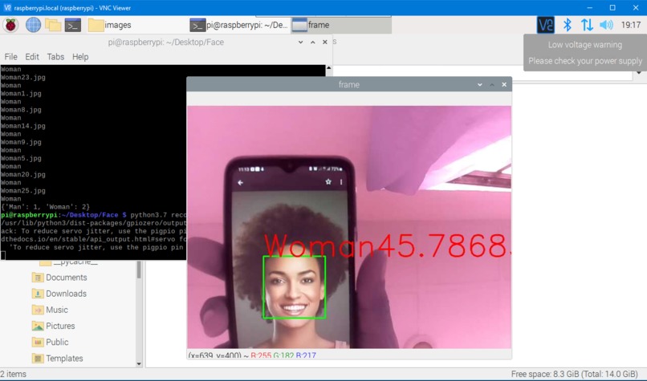The width and height of the screenshot is (647, 381).
Task: Maximize the frame window
Action: tap(492, 84)
